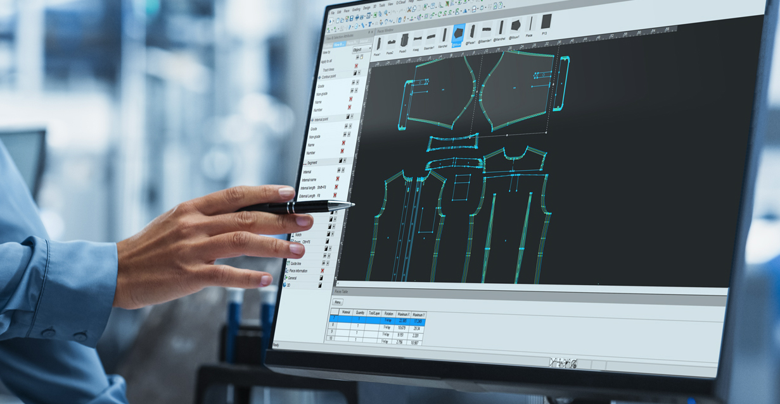Click the Maximum Y column header
The height and width of the screenshot is (404, 780).
(418, 315)
